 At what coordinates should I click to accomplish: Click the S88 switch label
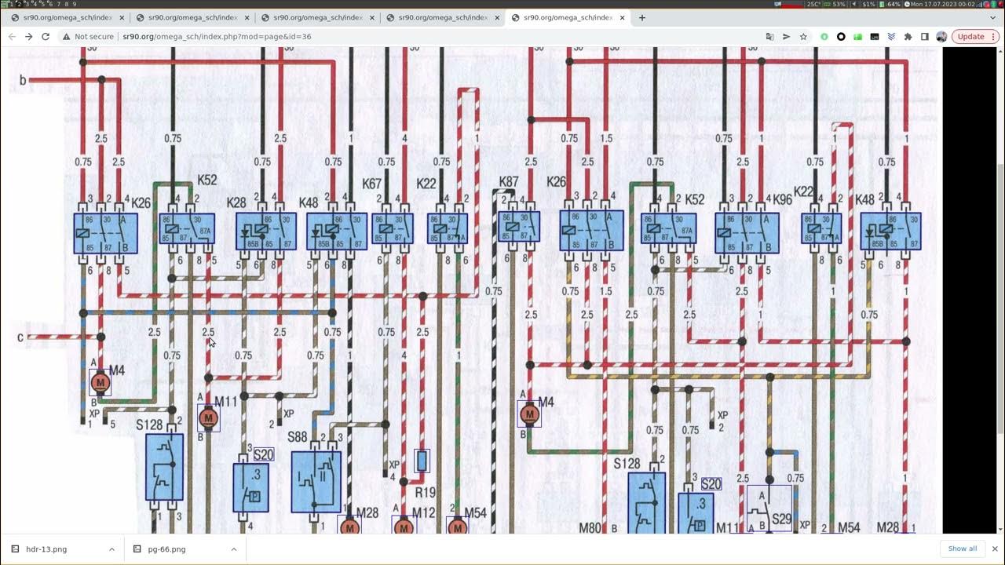tap(298, 437)
